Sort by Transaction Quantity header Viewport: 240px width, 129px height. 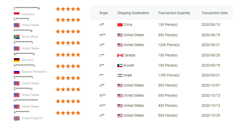pos(174,13)
